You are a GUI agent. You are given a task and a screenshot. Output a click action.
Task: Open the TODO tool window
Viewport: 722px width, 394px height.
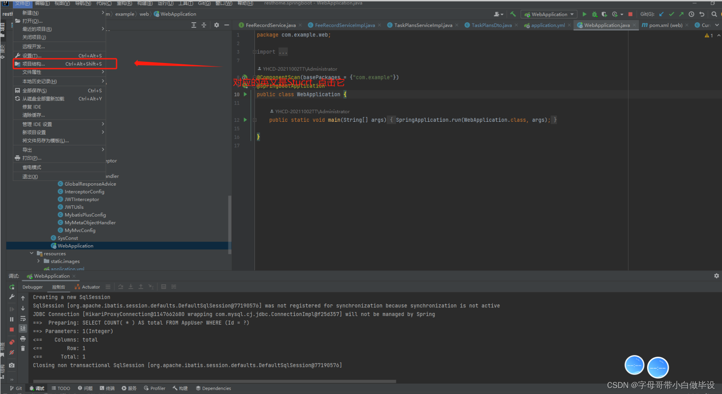click(60, 388)
